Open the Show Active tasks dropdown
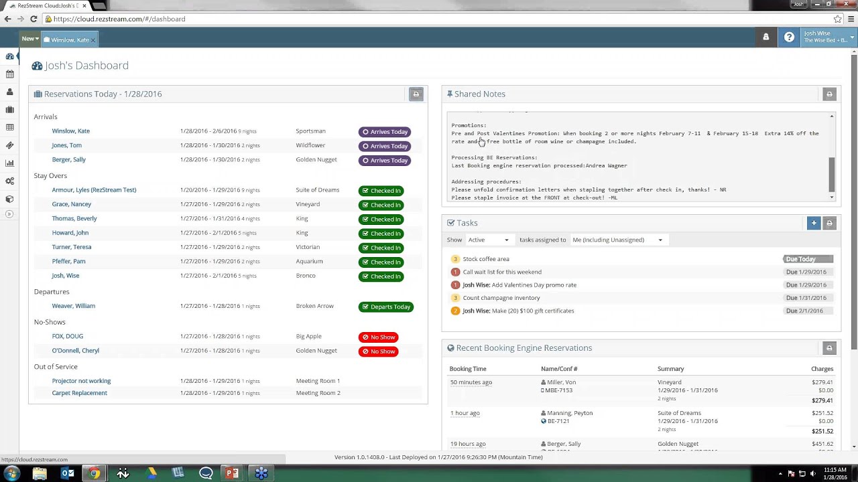The height and width of the screenshot is (482, 858). pyautogui.click(x=489, y=240)
